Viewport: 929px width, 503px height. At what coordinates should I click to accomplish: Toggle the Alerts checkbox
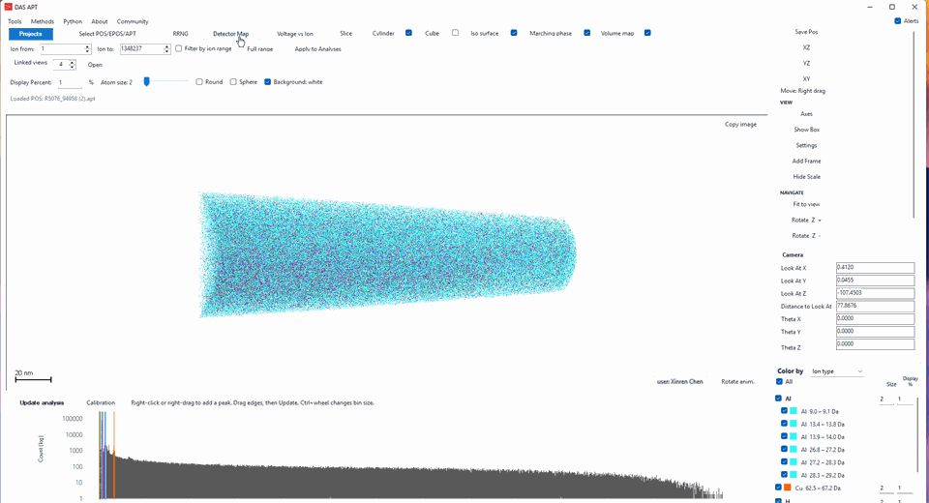[898, 20]
